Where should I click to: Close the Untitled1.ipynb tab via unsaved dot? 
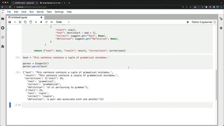coord(41,17)
